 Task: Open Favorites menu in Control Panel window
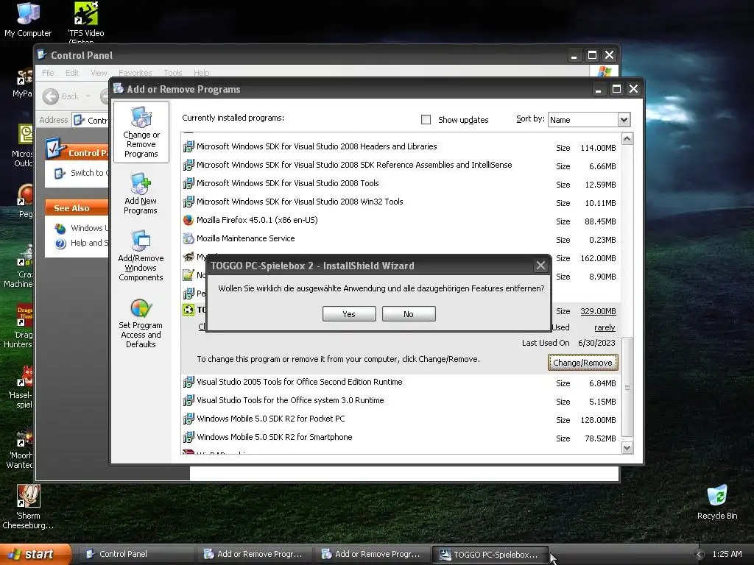[x=135, y=73]
